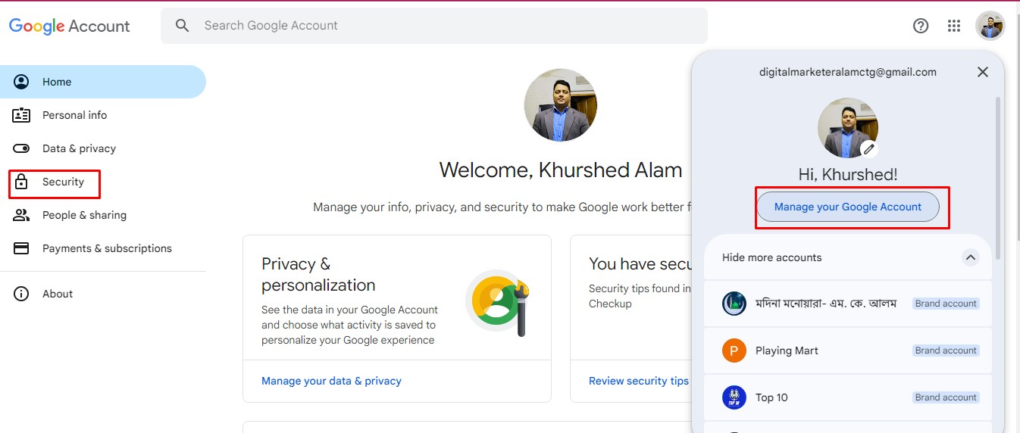Image resolution: width=1020 pixels, height=433 pixels.
Task: Collapse the Hide more accounts chevron
Action: point(971,257)
